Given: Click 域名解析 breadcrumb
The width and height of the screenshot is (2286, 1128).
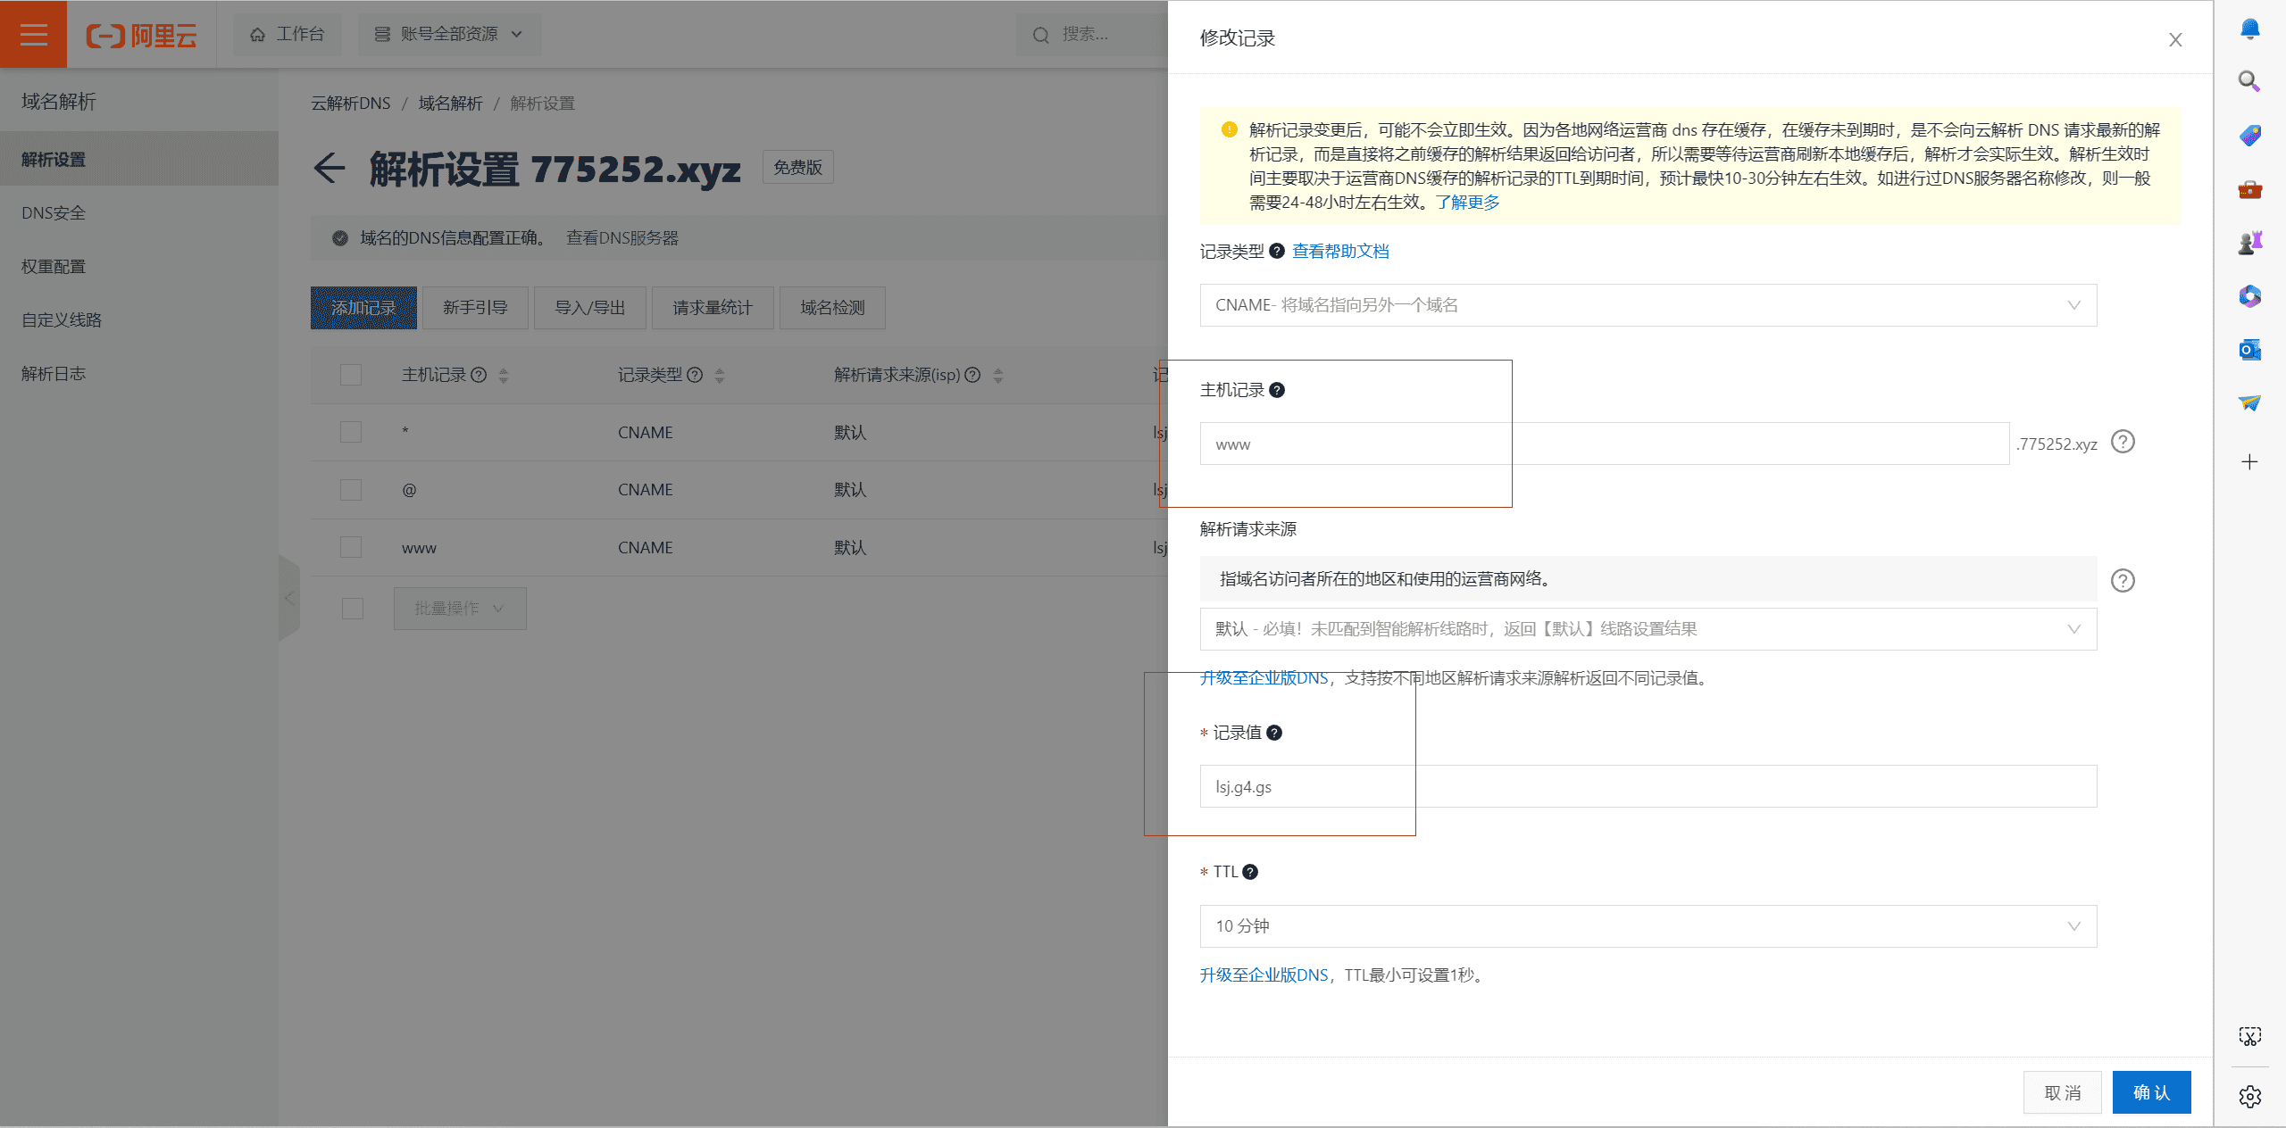Looking at the screenshot, I should (x=451, y=103).
